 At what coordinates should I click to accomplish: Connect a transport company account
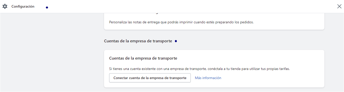pyautogui.click(x=150, y=78)
